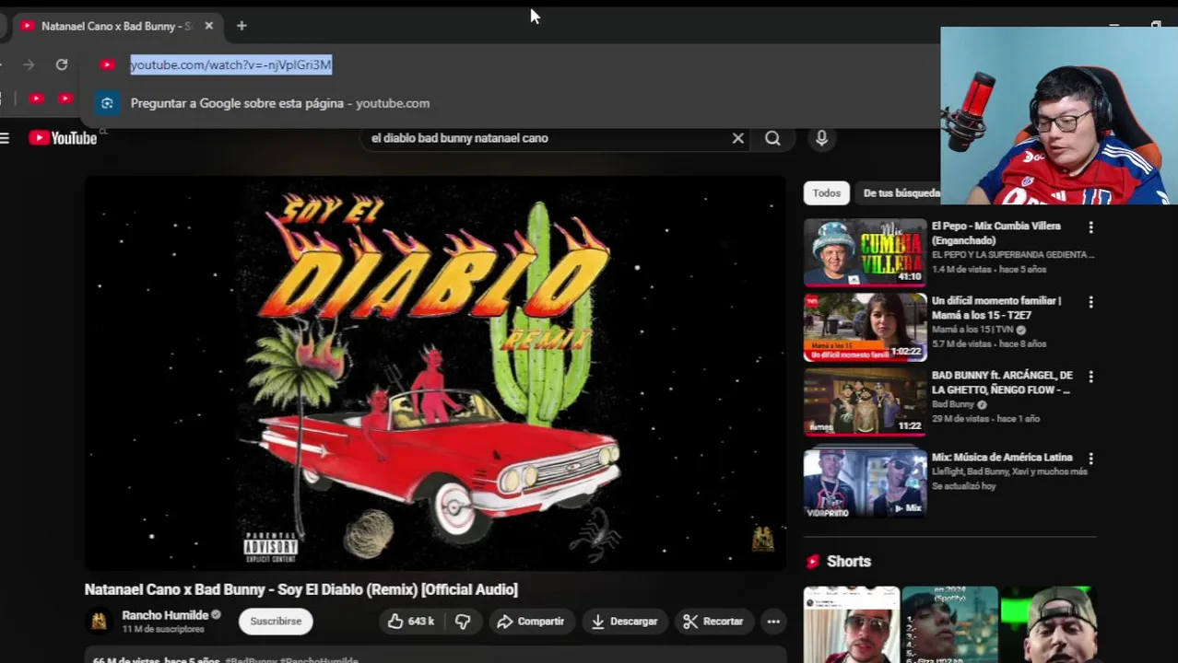This screenshot has width=1178, height=663.
Task: Subscribe with the Suscribirse button
Action: 276,622
